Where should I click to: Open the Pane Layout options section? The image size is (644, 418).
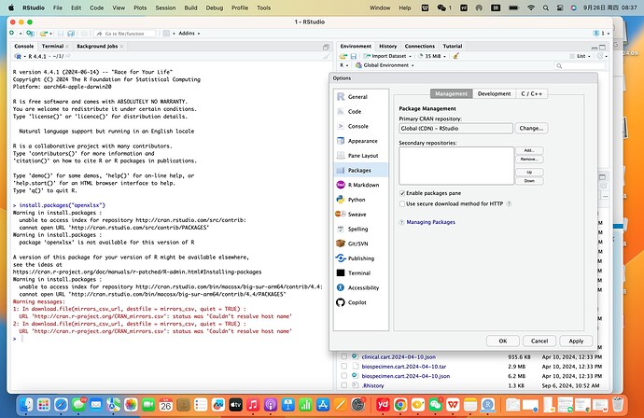pos(363,156)
